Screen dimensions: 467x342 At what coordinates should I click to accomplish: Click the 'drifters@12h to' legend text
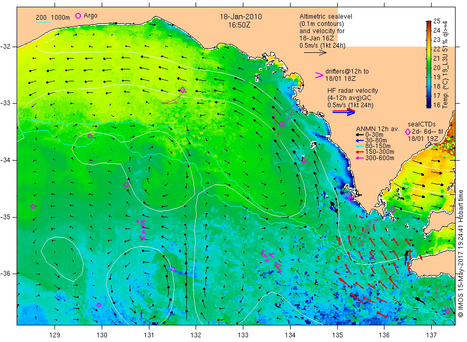[x=347, y=72]
